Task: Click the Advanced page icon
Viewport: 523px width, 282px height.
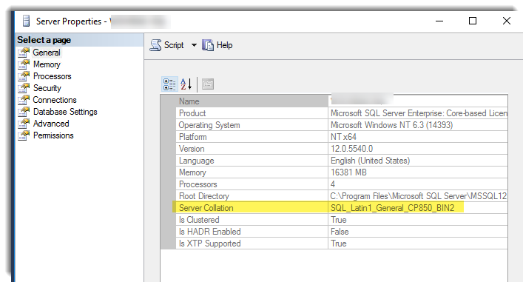Action: click(x=24, y=124)
